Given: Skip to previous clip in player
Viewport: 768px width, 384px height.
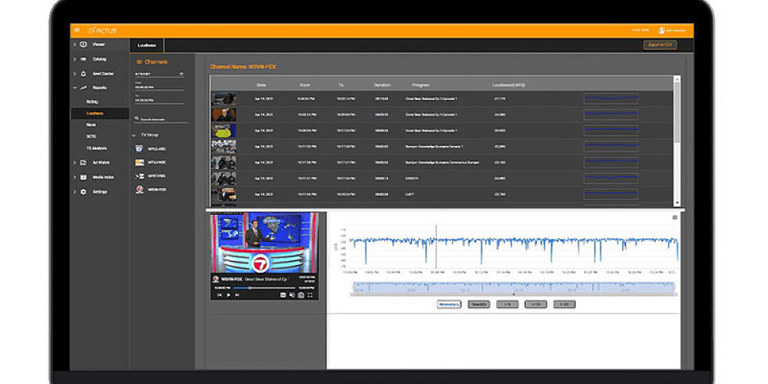Looking at the screenshot, I should point(220,295).
